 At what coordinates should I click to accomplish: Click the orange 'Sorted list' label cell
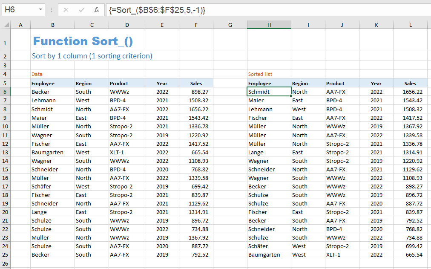click(260, 74)
